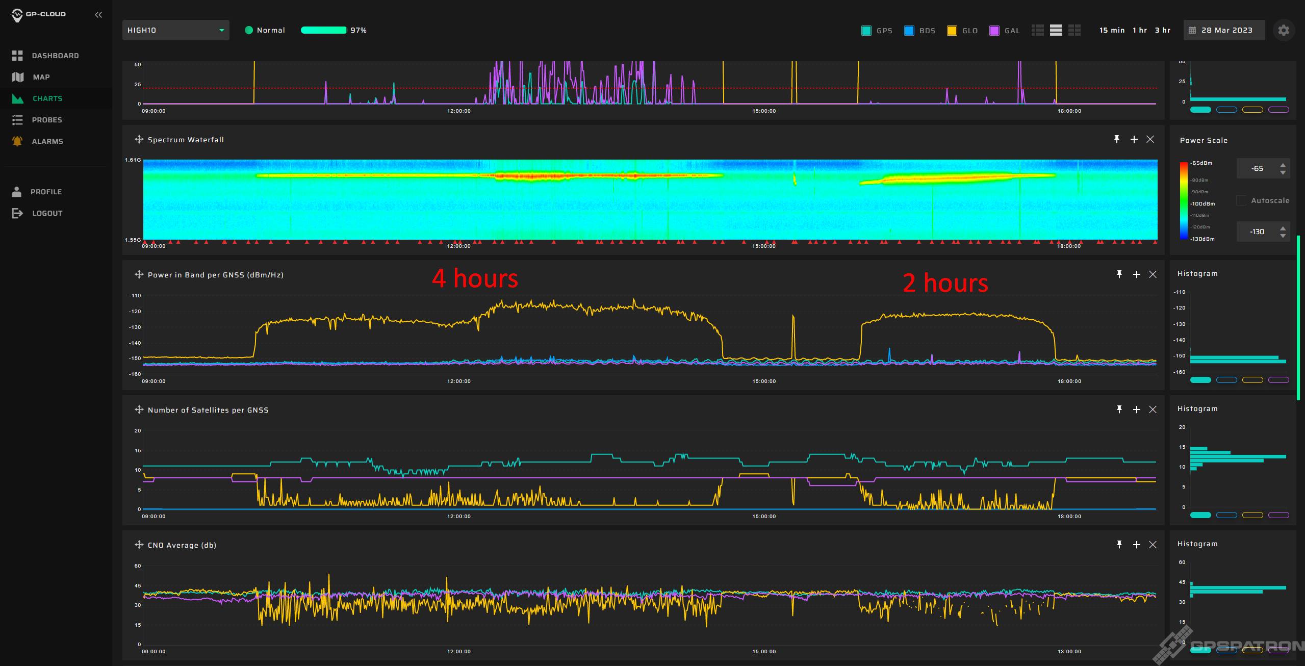This screenshot has width=1305, height=666.
Task: Switch to the medium row layout icon
Action: click(1056, 30)
